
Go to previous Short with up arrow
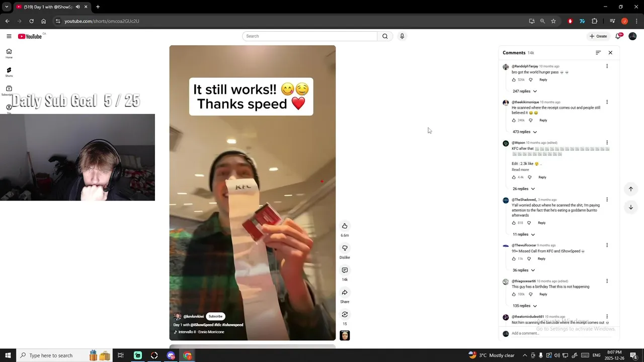(630, 189)
